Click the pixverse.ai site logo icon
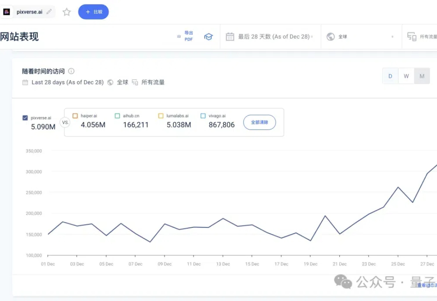 click(x=6, y=12)
